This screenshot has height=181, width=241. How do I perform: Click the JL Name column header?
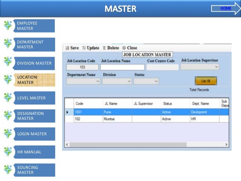click(x=117, y=104)
